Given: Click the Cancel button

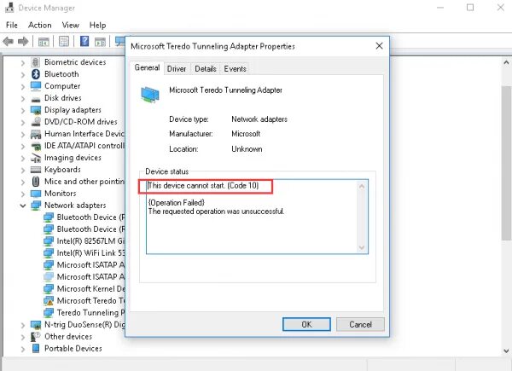Looking at the screenshot, I should click(x=360, y=324).
